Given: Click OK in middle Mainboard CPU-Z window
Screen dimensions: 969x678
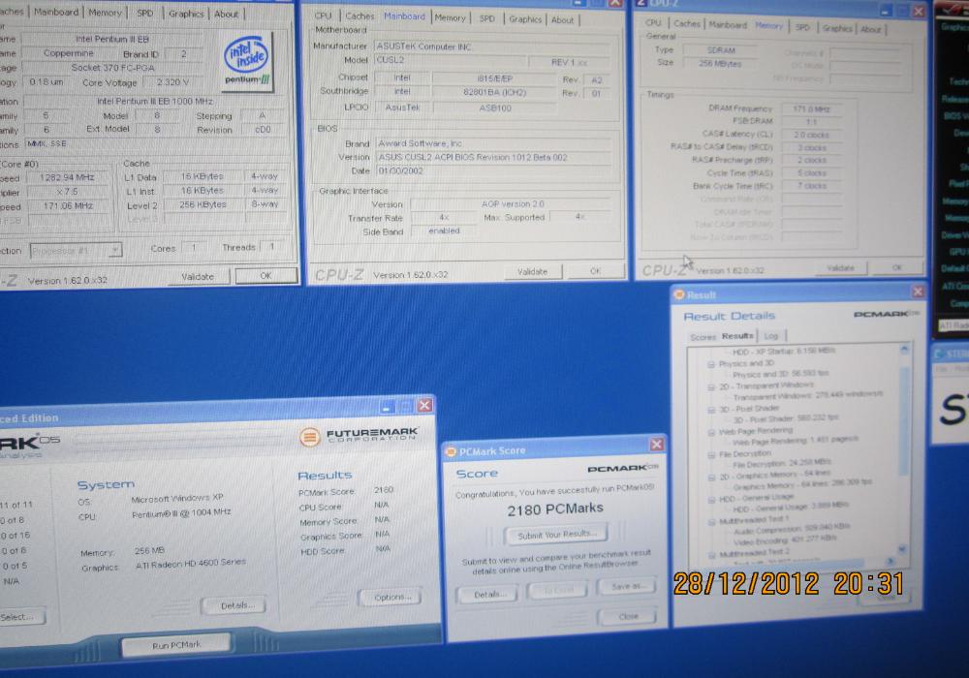Looking at the screenshot, I should coord(595,271).
